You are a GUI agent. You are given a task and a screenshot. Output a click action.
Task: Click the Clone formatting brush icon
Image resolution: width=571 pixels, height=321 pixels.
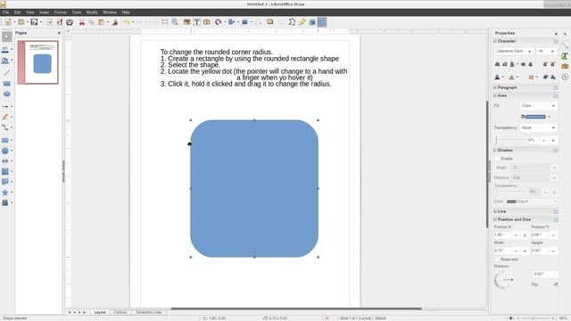[115, 22]
